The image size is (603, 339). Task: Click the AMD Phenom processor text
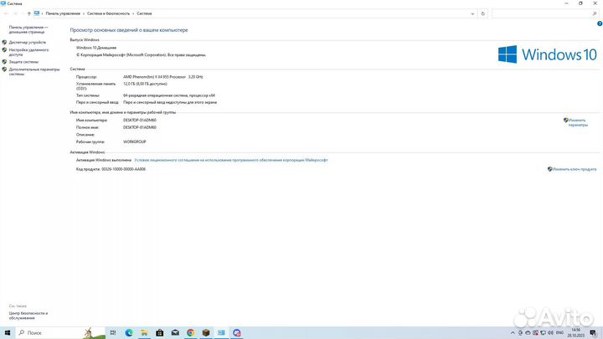coord(163,77)
